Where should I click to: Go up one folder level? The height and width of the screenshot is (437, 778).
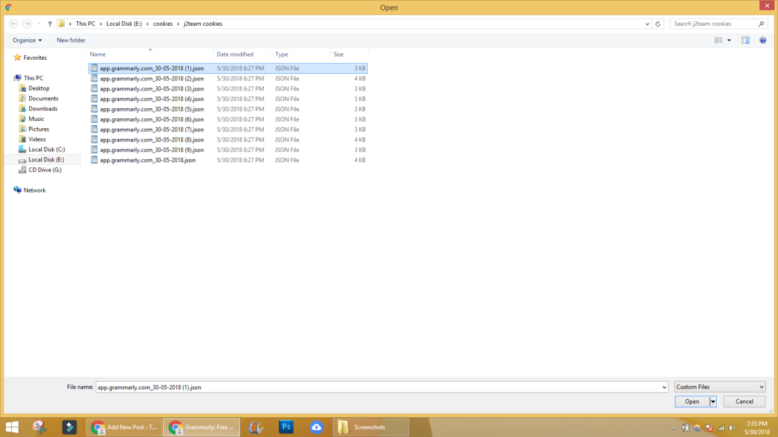(x=50, y=24)
